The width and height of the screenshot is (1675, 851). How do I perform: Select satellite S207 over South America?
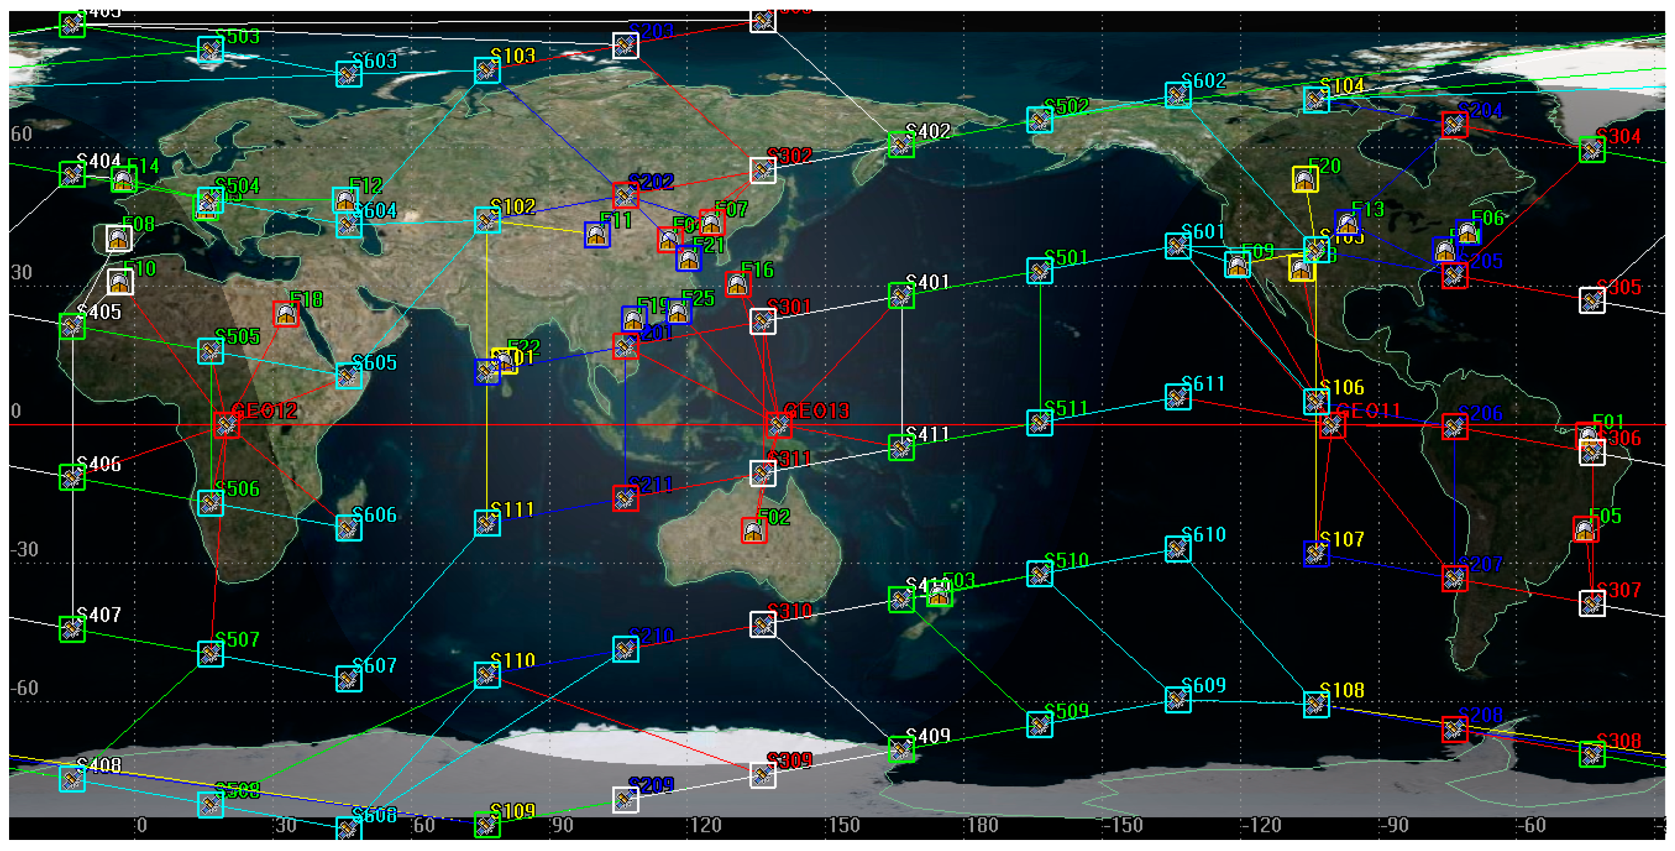[1455, 578]
